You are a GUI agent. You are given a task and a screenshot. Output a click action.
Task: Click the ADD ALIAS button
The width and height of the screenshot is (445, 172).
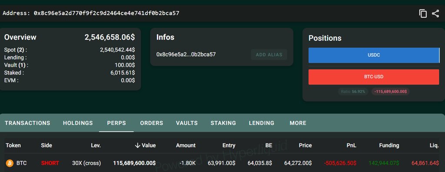[269, 55]
